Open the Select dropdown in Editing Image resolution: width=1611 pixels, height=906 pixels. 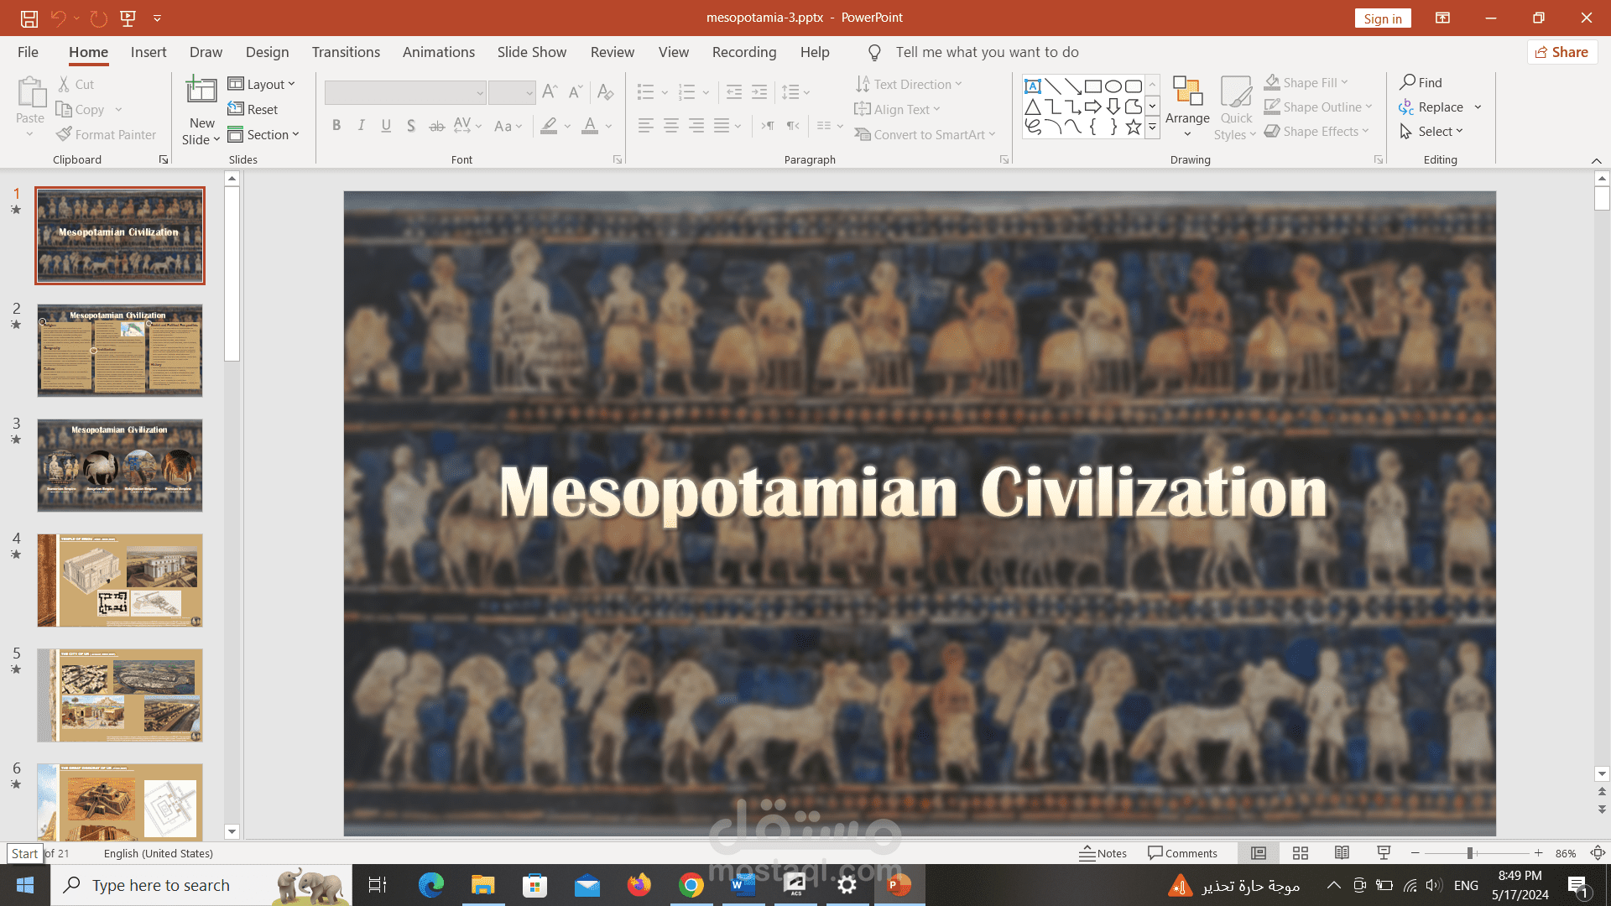(1431, 131)
